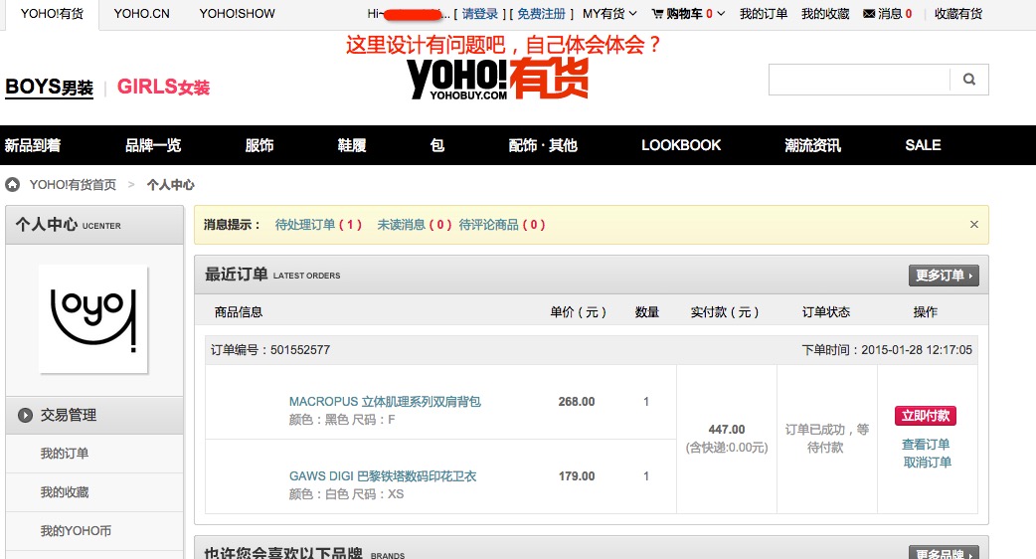This screenshot has height=559, width=1036.
Task: Click the 请登录 login link
Action: [479, 13]
